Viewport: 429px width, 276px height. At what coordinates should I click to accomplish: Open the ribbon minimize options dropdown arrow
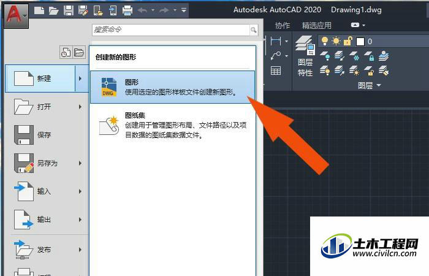click(x=364, y=25)
